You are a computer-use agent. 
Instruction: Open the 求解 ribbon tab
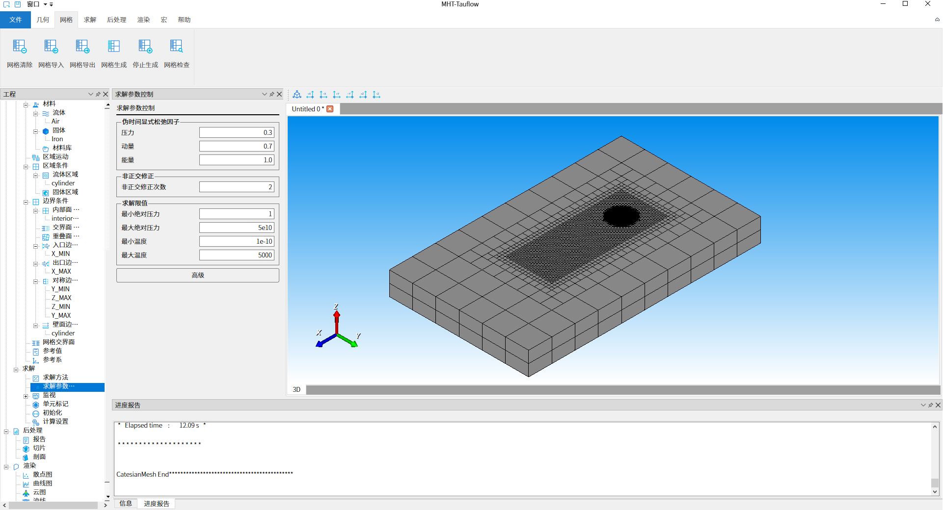tap(90, 20)
